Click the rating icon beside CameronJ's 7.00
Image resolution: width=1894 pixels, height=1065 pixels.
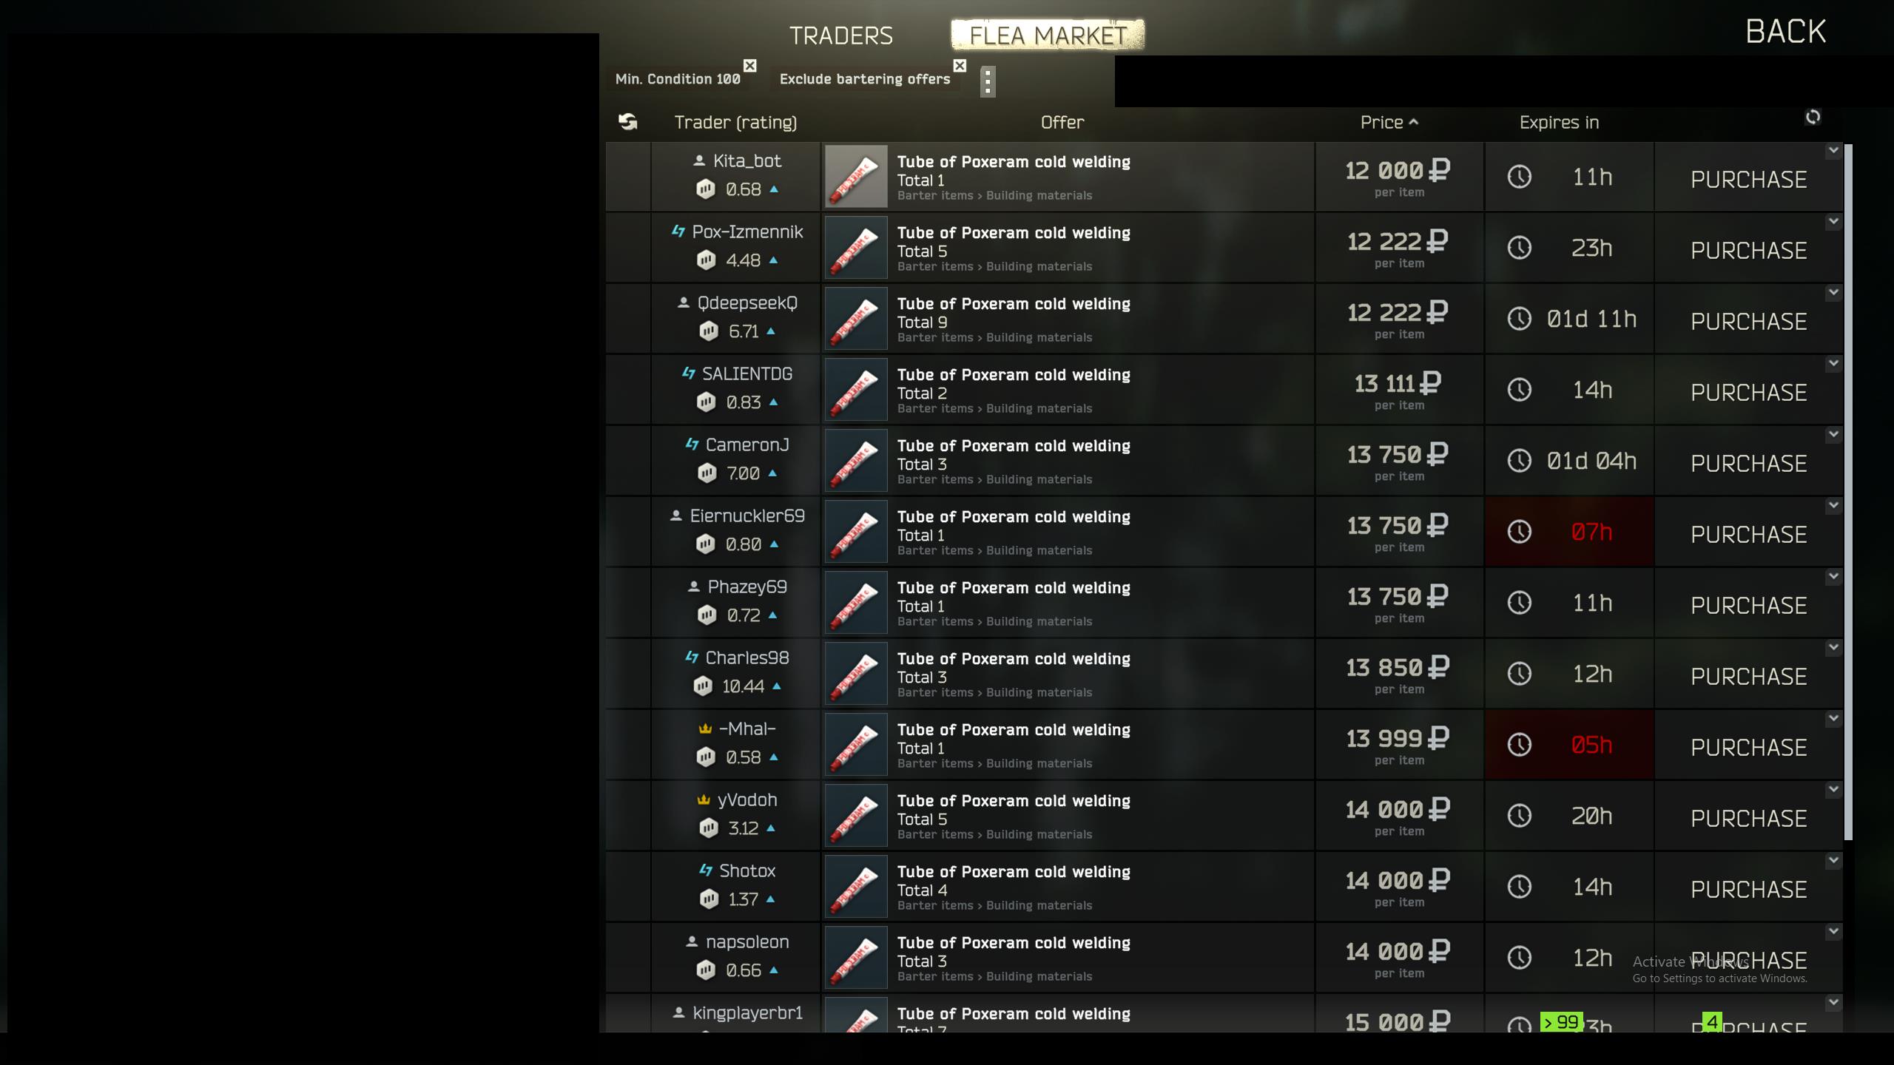click(707, 473)
